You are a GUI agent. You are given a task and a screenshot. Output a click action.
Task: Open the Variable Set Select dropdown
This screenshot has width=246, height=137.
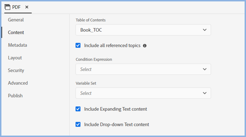pos(143,93)
